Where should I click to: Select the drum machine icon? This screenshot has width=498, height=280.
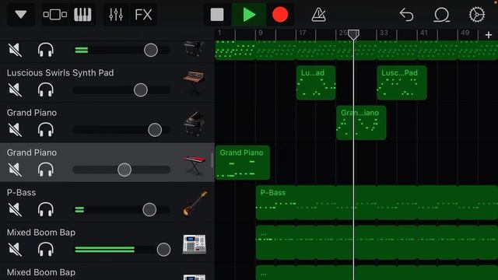pyautogui.click(x=194, y=245)
